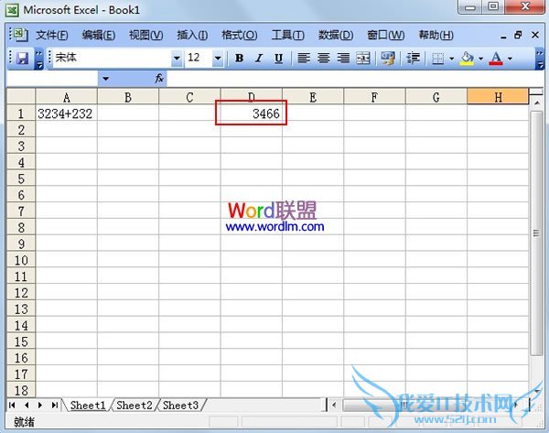Toggle Italic formatting

pyautogui.click(x=259, y=58)
